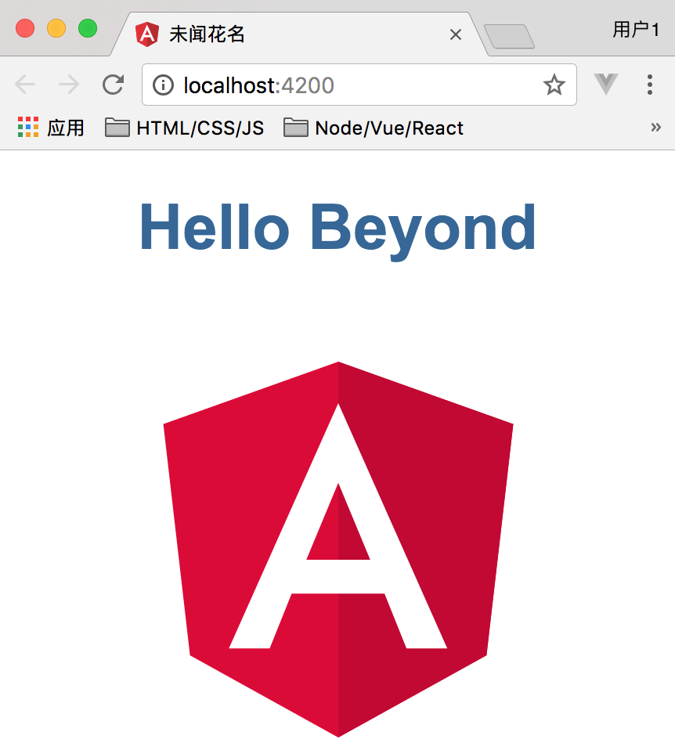Click the browser back arrow
Viewport: 675px width, 750px height.
(25, 85)
